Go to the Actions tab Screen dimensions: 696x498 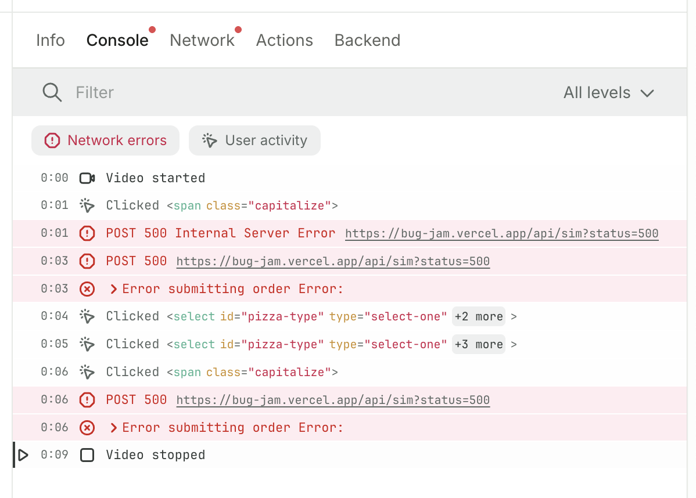285,41
